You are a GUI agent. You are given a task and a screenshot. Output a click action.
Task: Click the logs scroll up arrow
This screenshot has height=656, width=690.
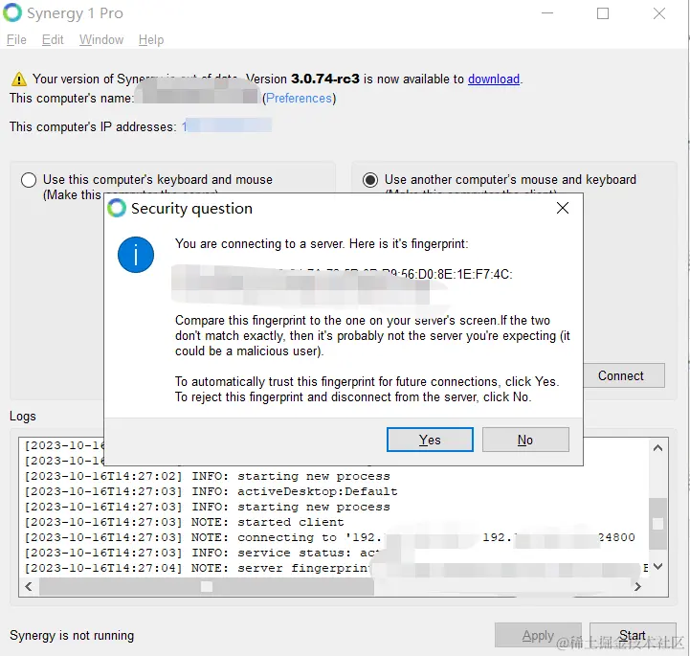point(657,448)
